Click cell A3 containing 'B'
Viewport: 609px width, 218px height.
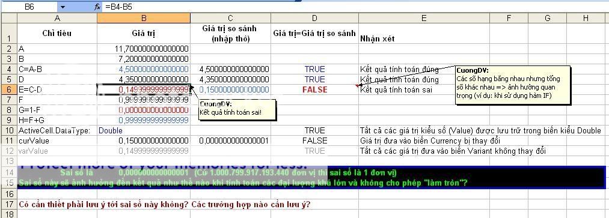point(57,59)
